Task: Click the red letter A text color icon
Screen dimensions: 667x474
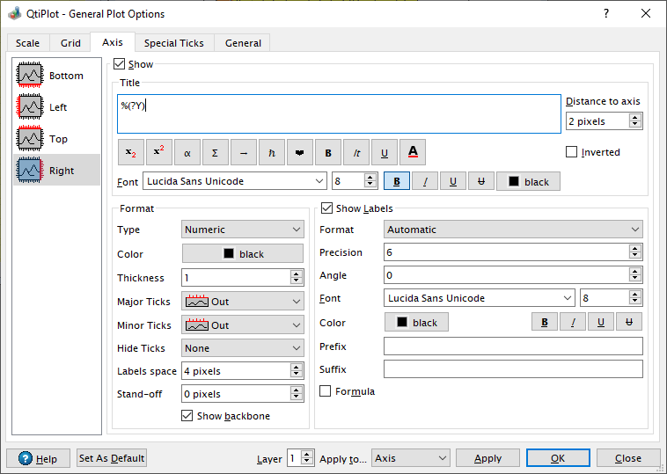Action: [x=413, y=152]
